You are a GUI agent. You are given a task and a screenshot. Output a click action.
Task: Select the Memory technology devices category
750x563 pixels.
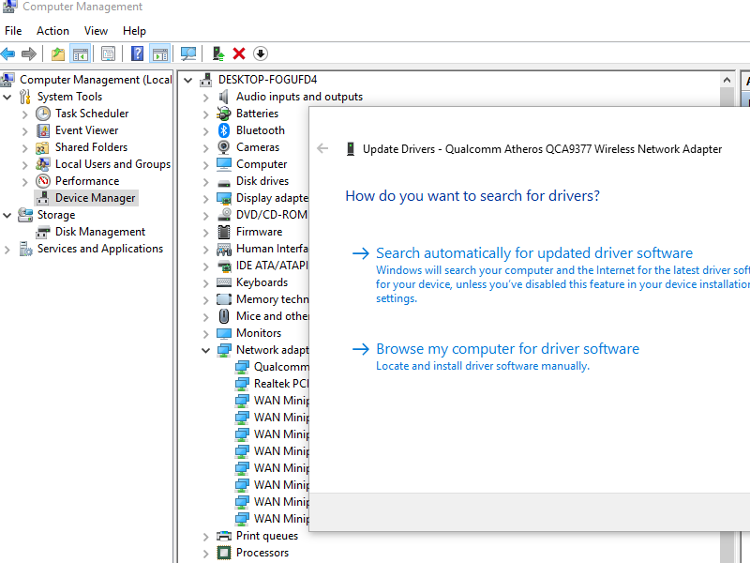(273, 299)
